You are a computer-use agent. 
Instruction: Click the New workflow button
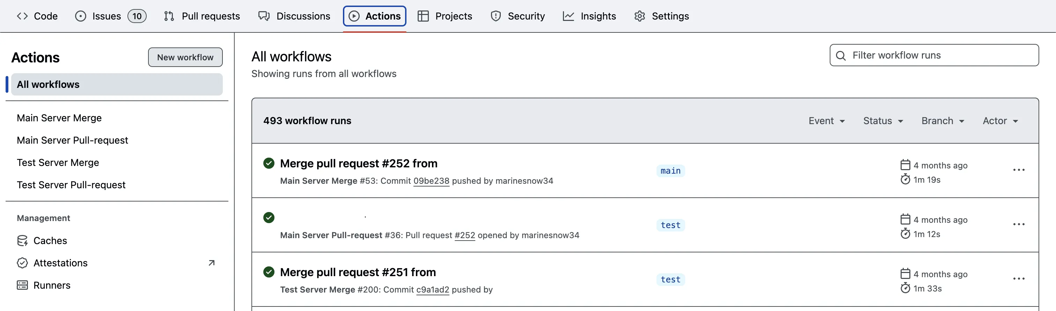click(185, 57)
